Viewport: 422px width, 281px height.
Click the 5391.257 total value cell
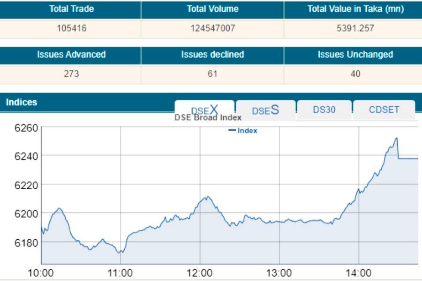(355, 28)
